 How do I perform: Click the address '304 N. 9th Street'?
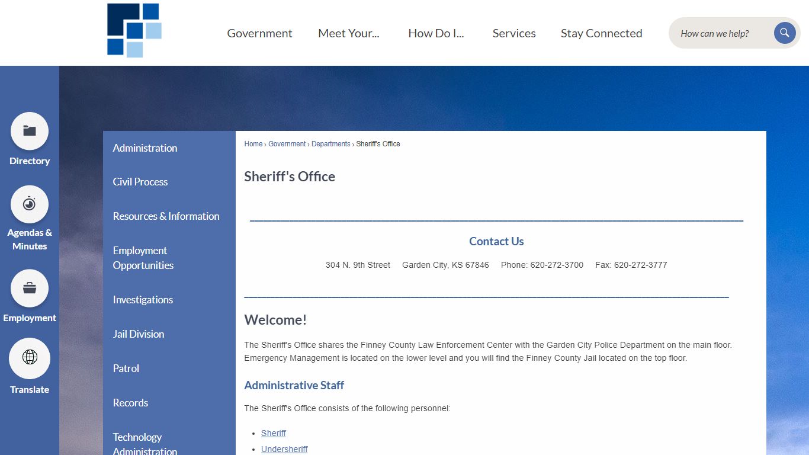point(358,265)
